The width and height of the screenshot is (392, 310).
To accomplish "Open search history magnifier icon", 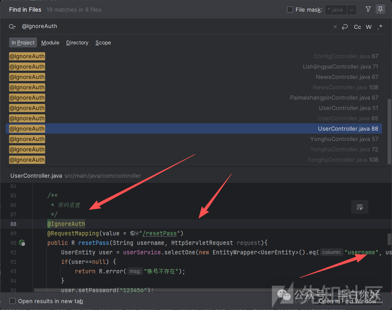I will [12, 27].
